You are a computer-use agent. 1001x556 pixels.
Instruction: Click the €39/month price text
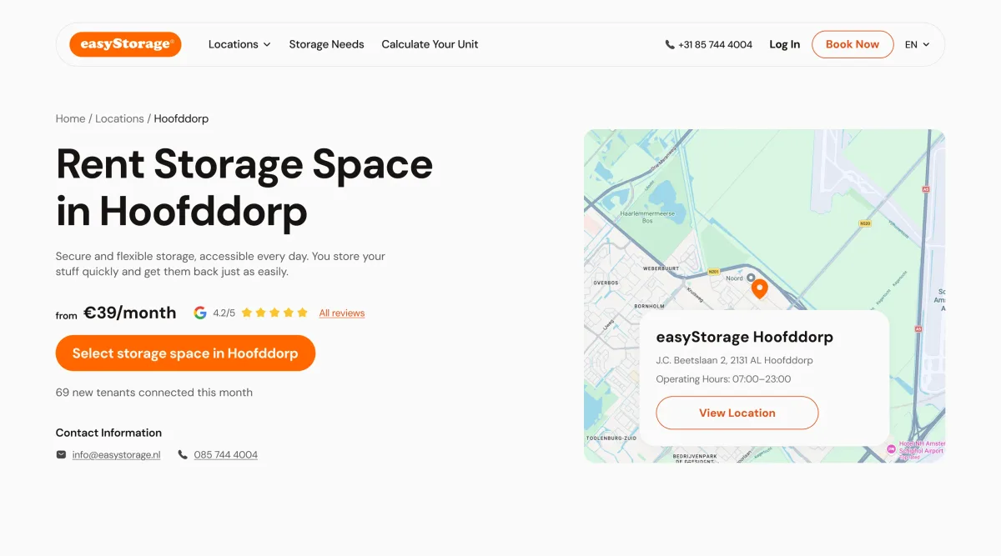(x=130, y=313)
